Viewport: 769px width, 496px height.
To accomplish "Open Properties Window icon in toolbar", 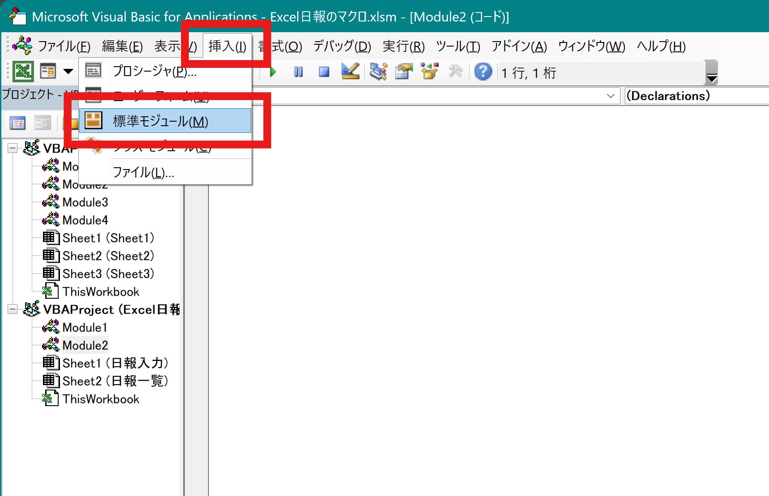I will pos(404,72).
